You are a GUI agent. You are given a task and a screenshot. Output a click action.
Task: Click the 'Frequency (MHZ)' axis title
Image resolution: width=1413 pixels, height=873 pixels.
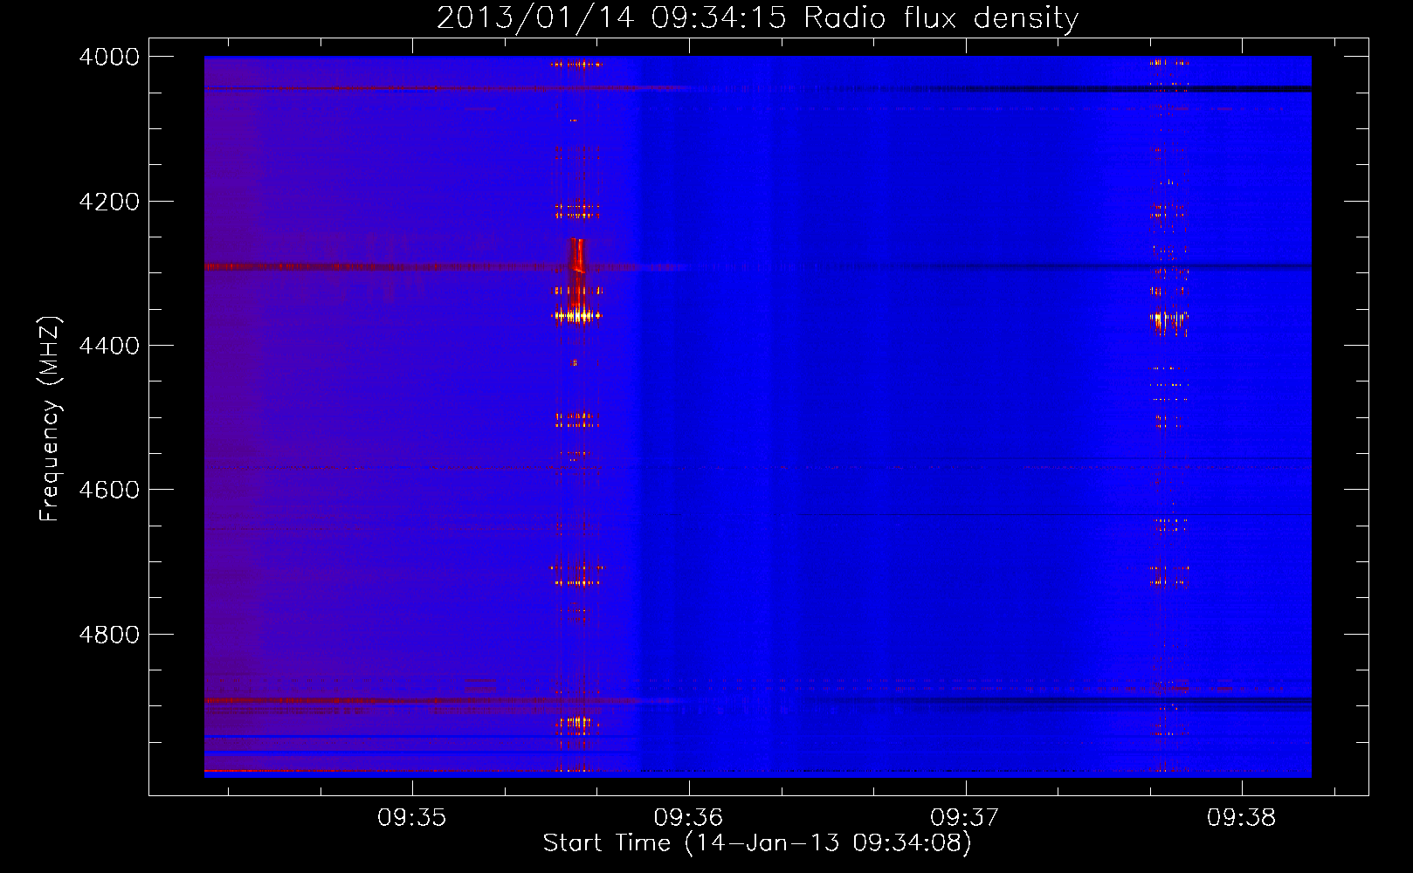[x=50, y=418]
